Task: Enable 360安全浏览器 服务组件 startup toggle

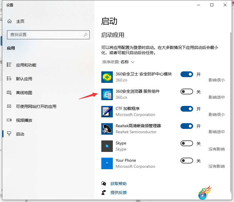Action: click(187, 92)
